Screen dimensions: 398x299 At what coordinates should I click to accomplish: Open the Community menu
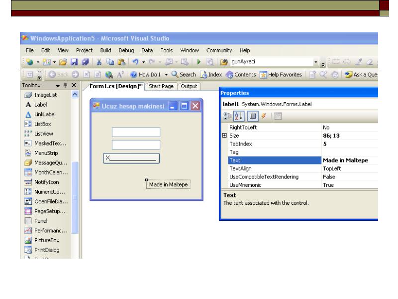click(219, 50)
